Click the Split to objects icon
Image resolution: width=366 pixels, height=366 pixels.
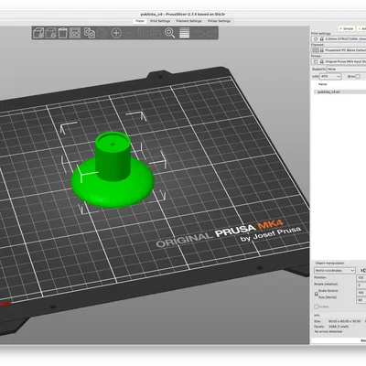tap(143, 33)
